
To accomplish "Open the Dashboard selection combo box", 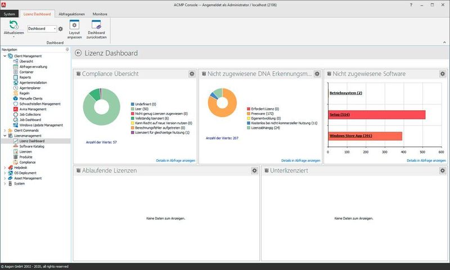I will (42, 28).
